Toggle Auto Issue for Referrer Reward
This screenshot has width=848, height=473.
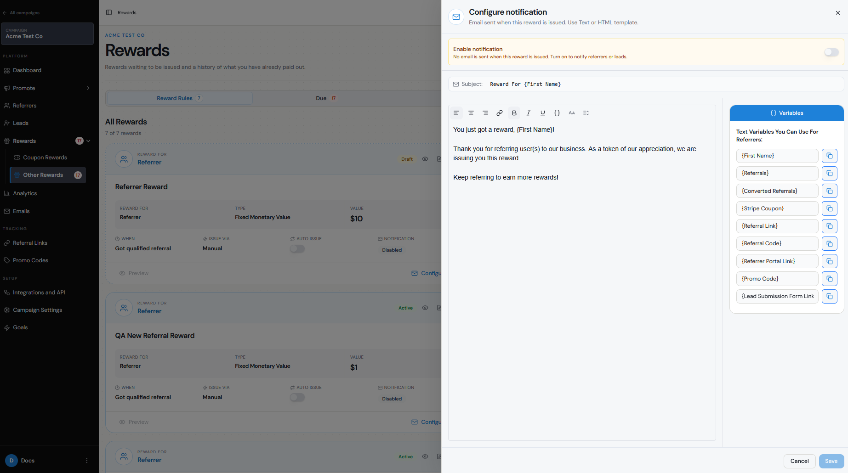(x=297, y=249)
